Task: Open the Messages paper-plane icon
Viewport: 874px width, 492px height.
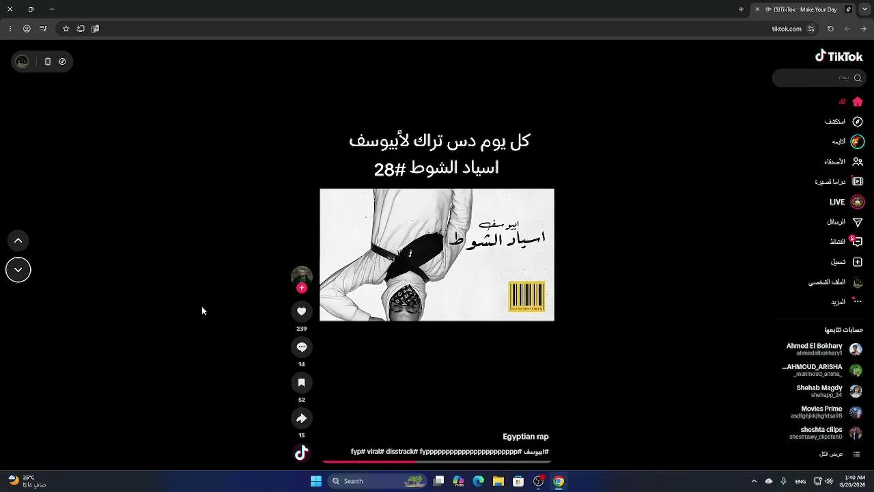Action: 858,222
